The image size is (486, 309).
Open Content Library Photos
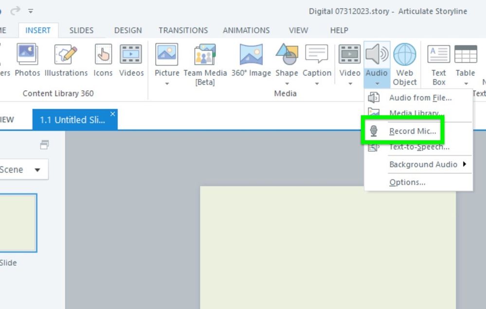tap(27, 60)
